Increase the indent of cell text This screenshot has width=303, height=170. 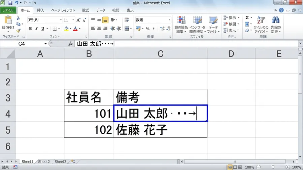pyautogui.click(x=119, y=29)
